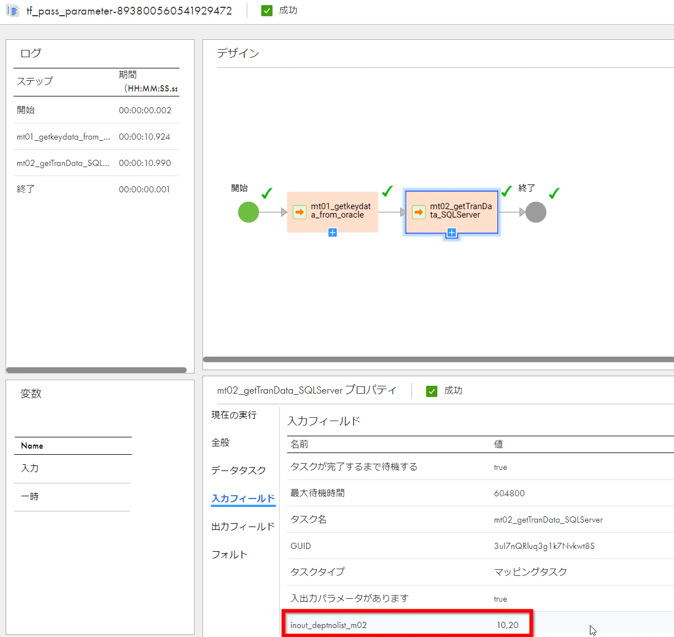Click green checkmark above the End node
Screen dimensions: 674x637
pyautogui.click(x=554, y=193)
